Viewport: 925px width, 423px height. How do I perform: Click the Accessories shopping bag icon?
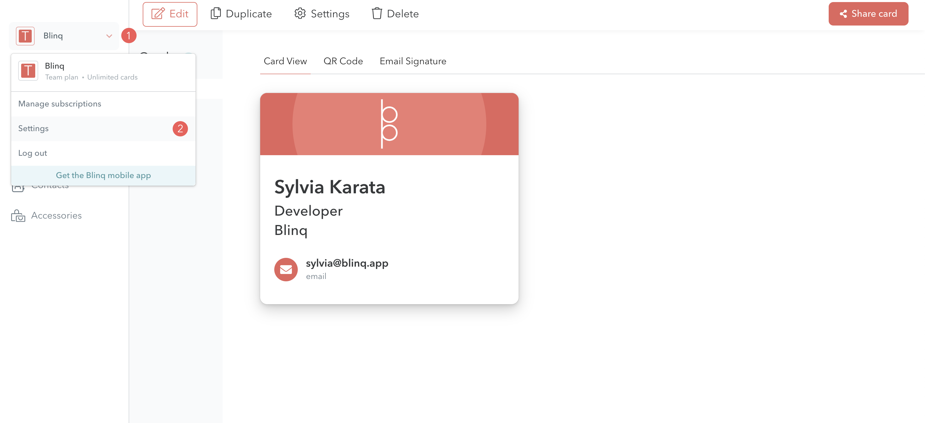(x=18, y=216)
